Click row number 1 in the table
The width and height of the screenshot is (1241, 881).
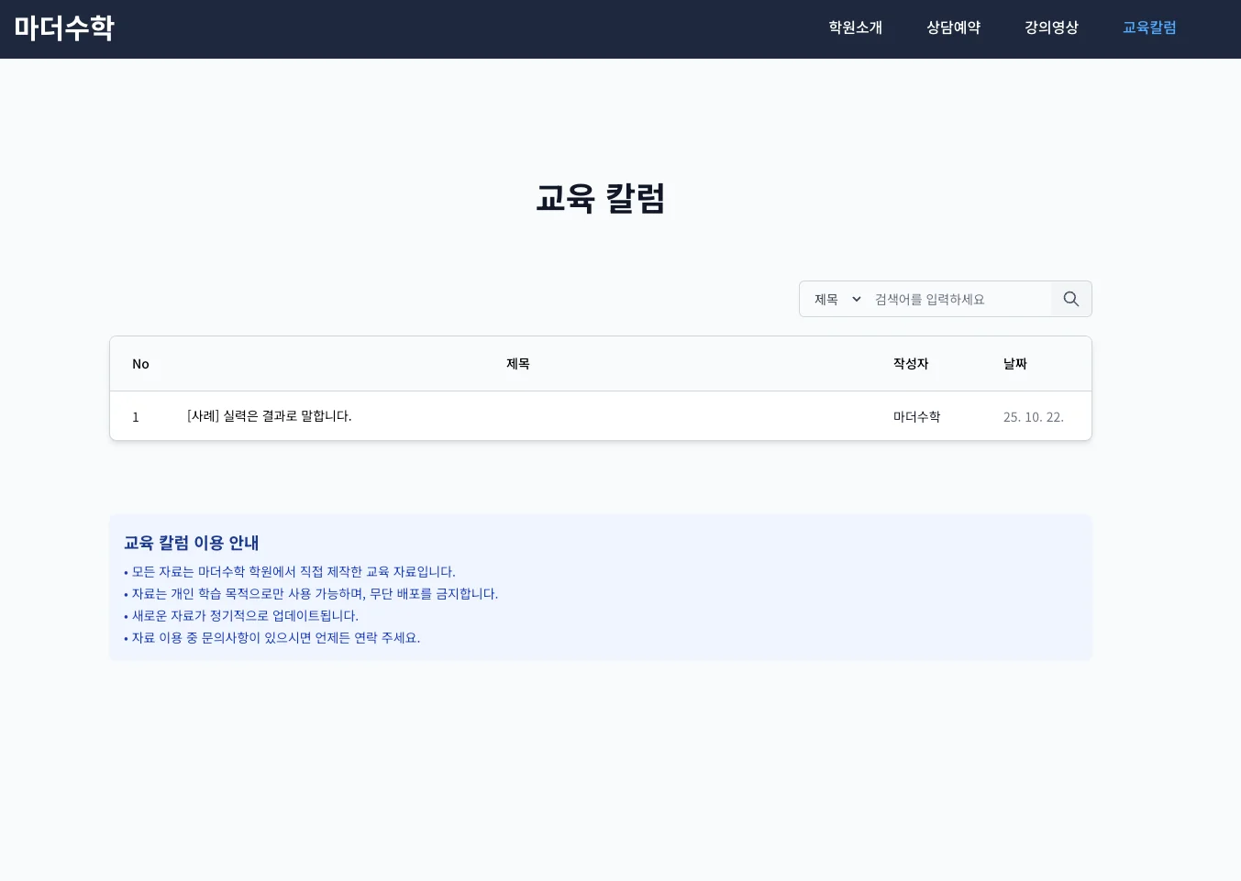click(x=136, y=416)
